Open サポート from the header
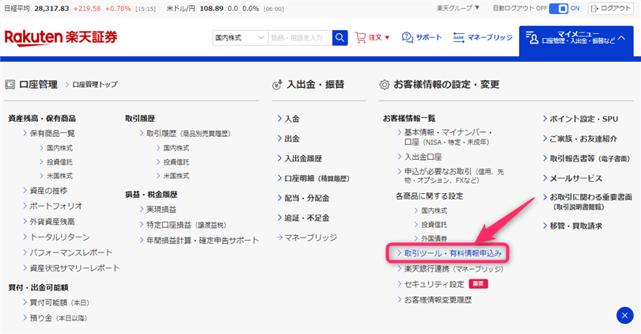 tap(422, 38)
